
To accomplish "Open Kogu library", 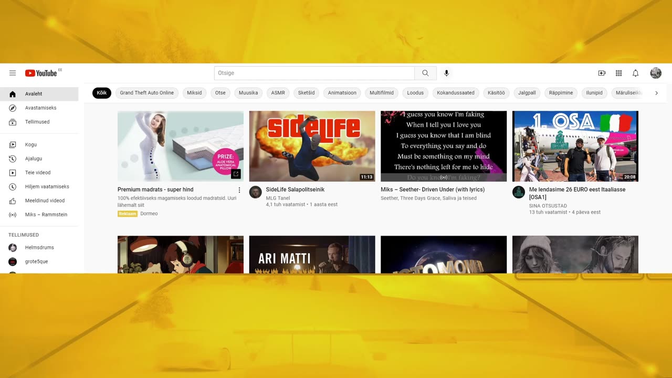I will [39, 144].
